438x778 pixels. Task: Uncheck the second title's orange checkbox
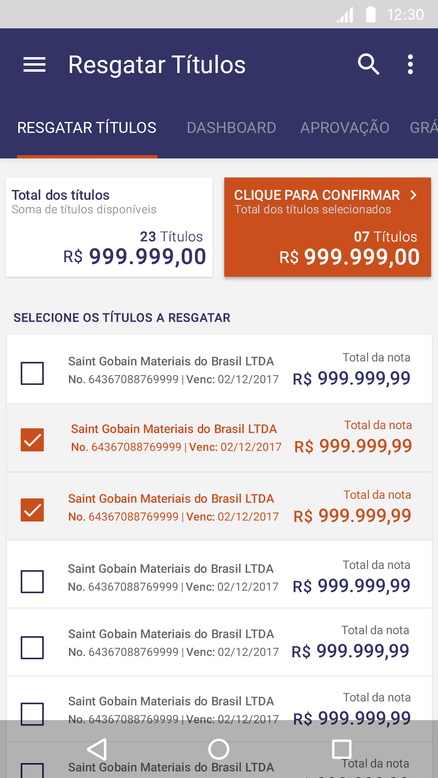(32, 440)
